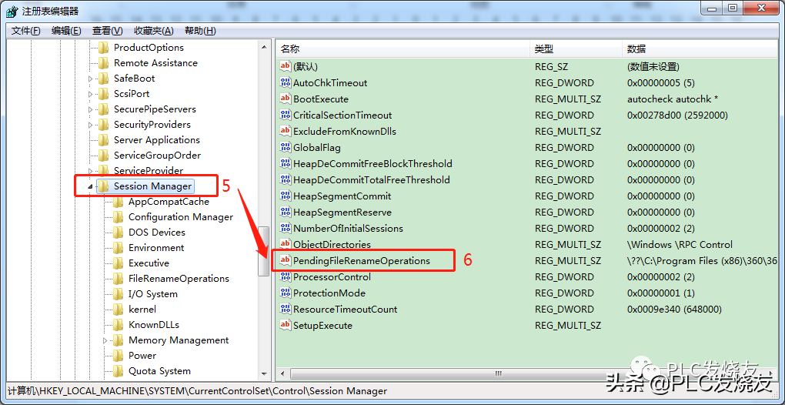Select the FileRenameOperations tree item

coord(179,279)
